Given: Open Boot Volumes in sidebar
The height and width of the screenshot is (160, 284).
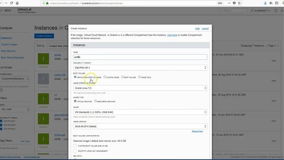Looking at the screenshot, I should (8, 51).
